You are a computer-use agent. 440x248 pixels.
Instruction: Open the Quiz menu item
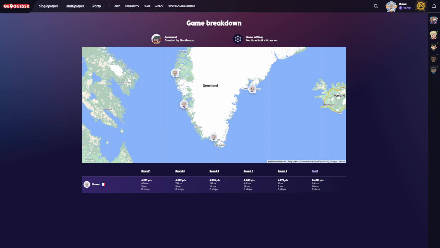[117, 6]
